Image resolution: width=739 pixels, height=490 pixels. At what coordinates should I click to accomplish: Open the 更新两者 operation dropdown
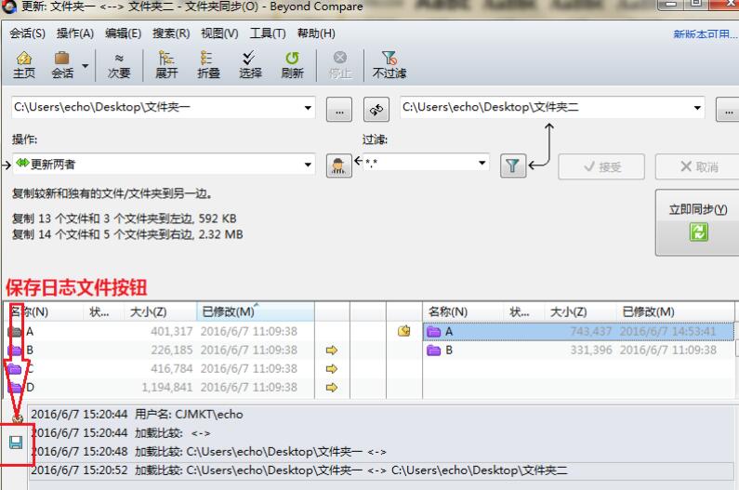(x=164, y=165)
